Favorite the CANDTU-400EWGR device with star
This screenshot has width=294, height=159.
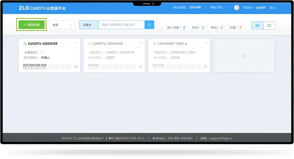(x=76, y=66)
